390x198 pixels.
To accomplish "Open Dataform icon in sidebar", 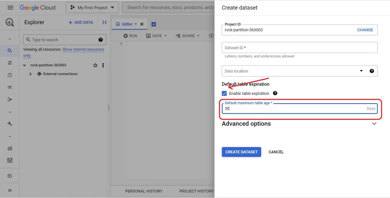I will tap(10, 99).
